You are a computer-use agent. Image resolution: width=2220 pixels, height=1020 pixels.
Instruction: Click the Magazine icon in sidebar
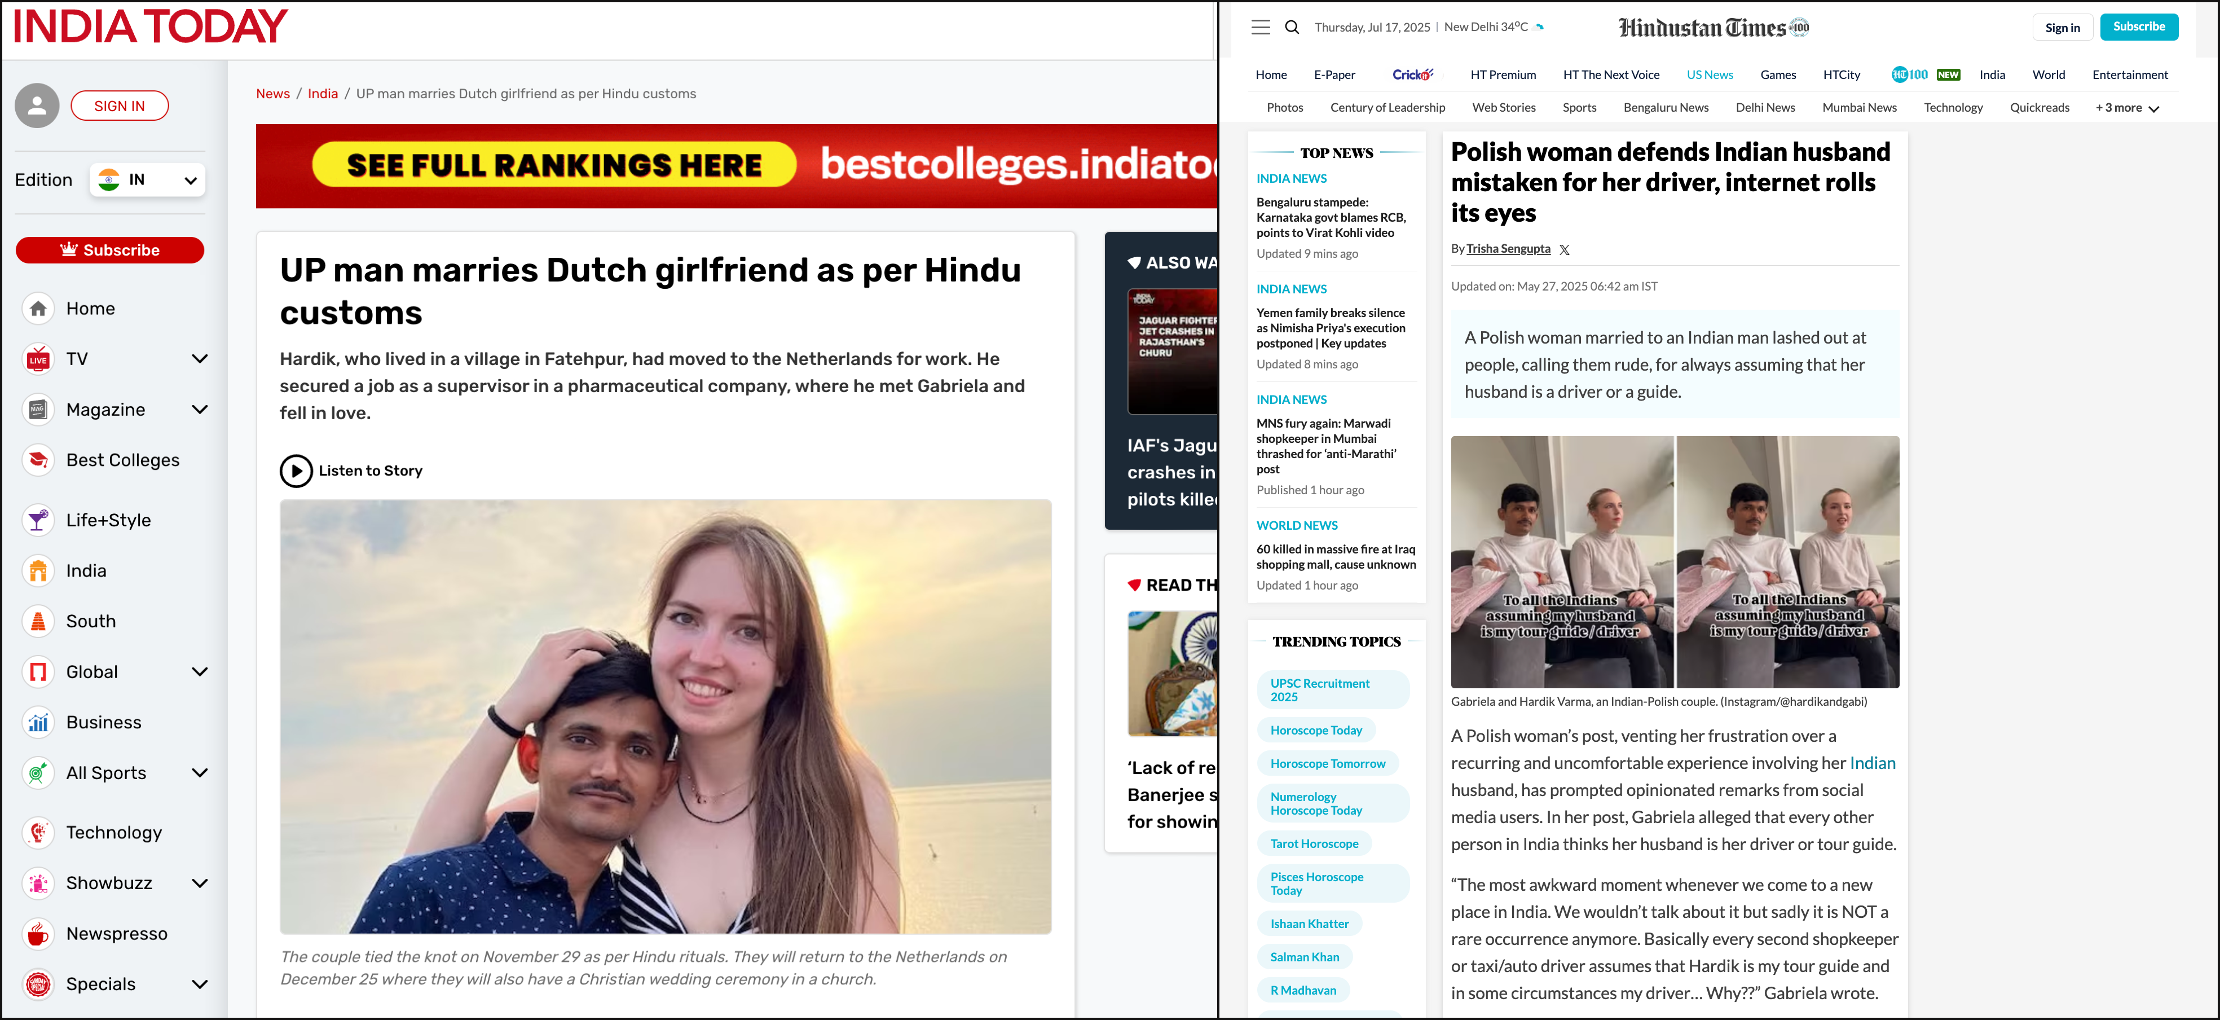coord(38,410)
